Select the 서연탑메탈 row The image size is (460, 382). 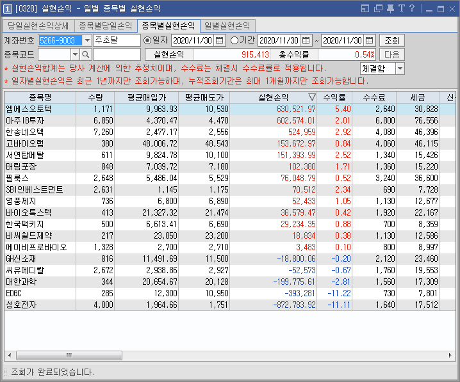(230, 155)
